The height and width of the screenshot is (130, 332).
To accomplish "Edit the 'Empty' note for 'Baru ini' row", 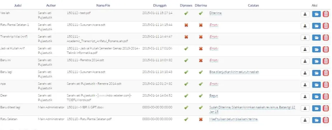I will 214,60.
